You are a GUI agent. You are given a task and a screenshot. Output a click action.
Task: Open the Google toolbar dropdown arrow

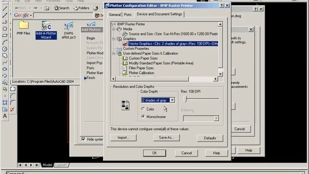coord(31,15)
